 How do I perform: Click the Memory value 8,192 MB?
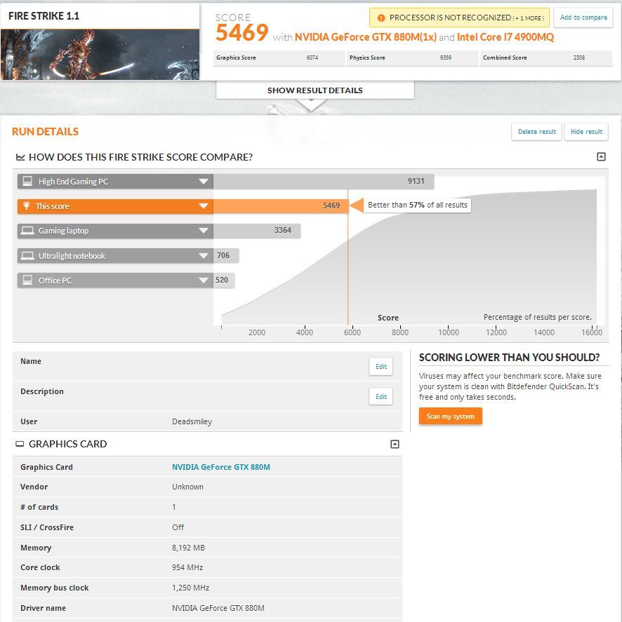[x=188, y=548]
